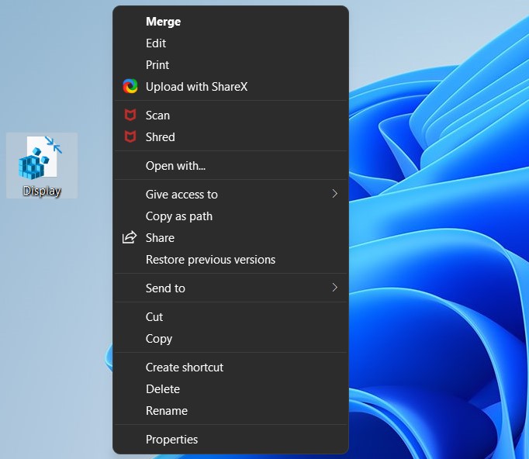Select Create shortcut option
This screenshot has height=459, width=529.
pyautogui.click(x=185, y=368)
